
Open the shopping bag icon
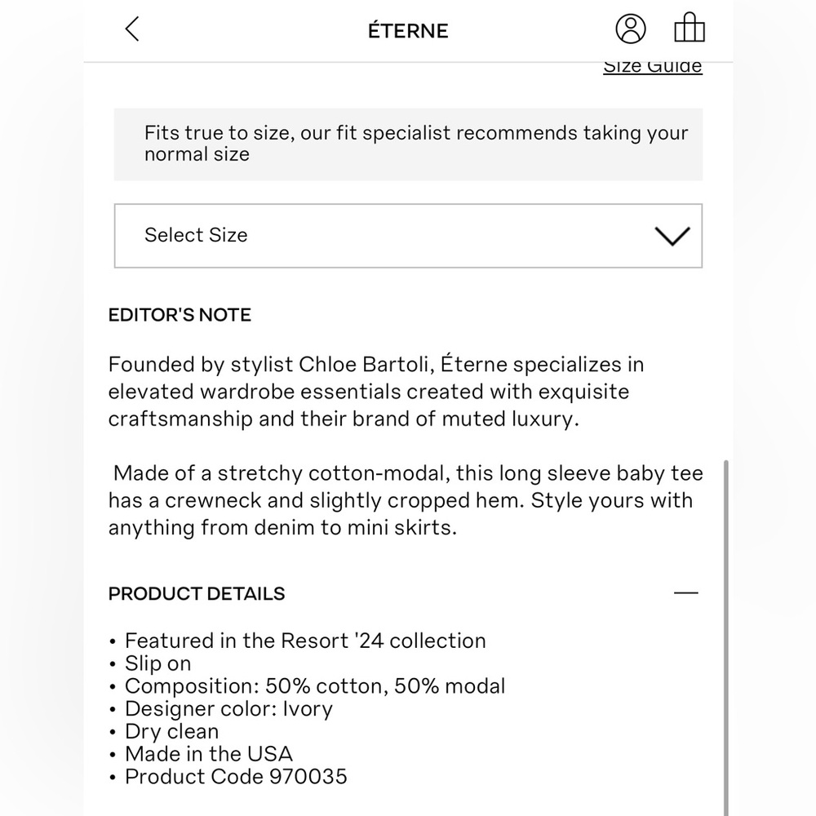coord(690,29)
